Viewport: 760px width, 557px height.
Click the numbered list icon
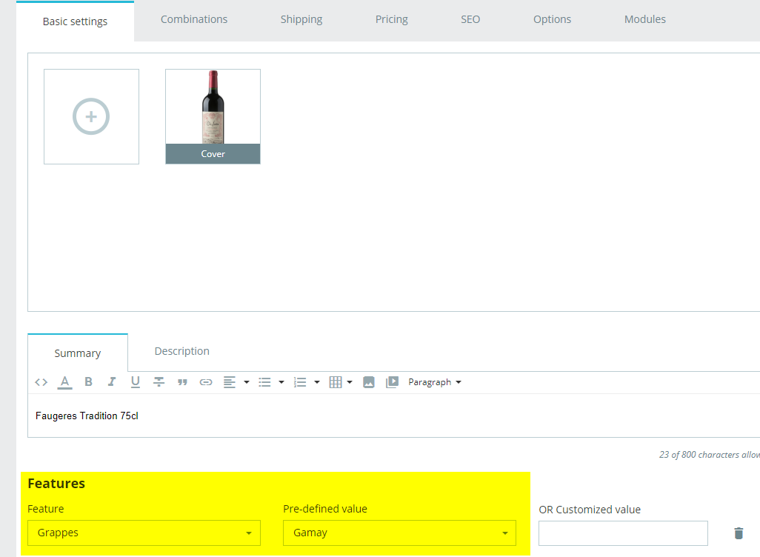point(300,382)
